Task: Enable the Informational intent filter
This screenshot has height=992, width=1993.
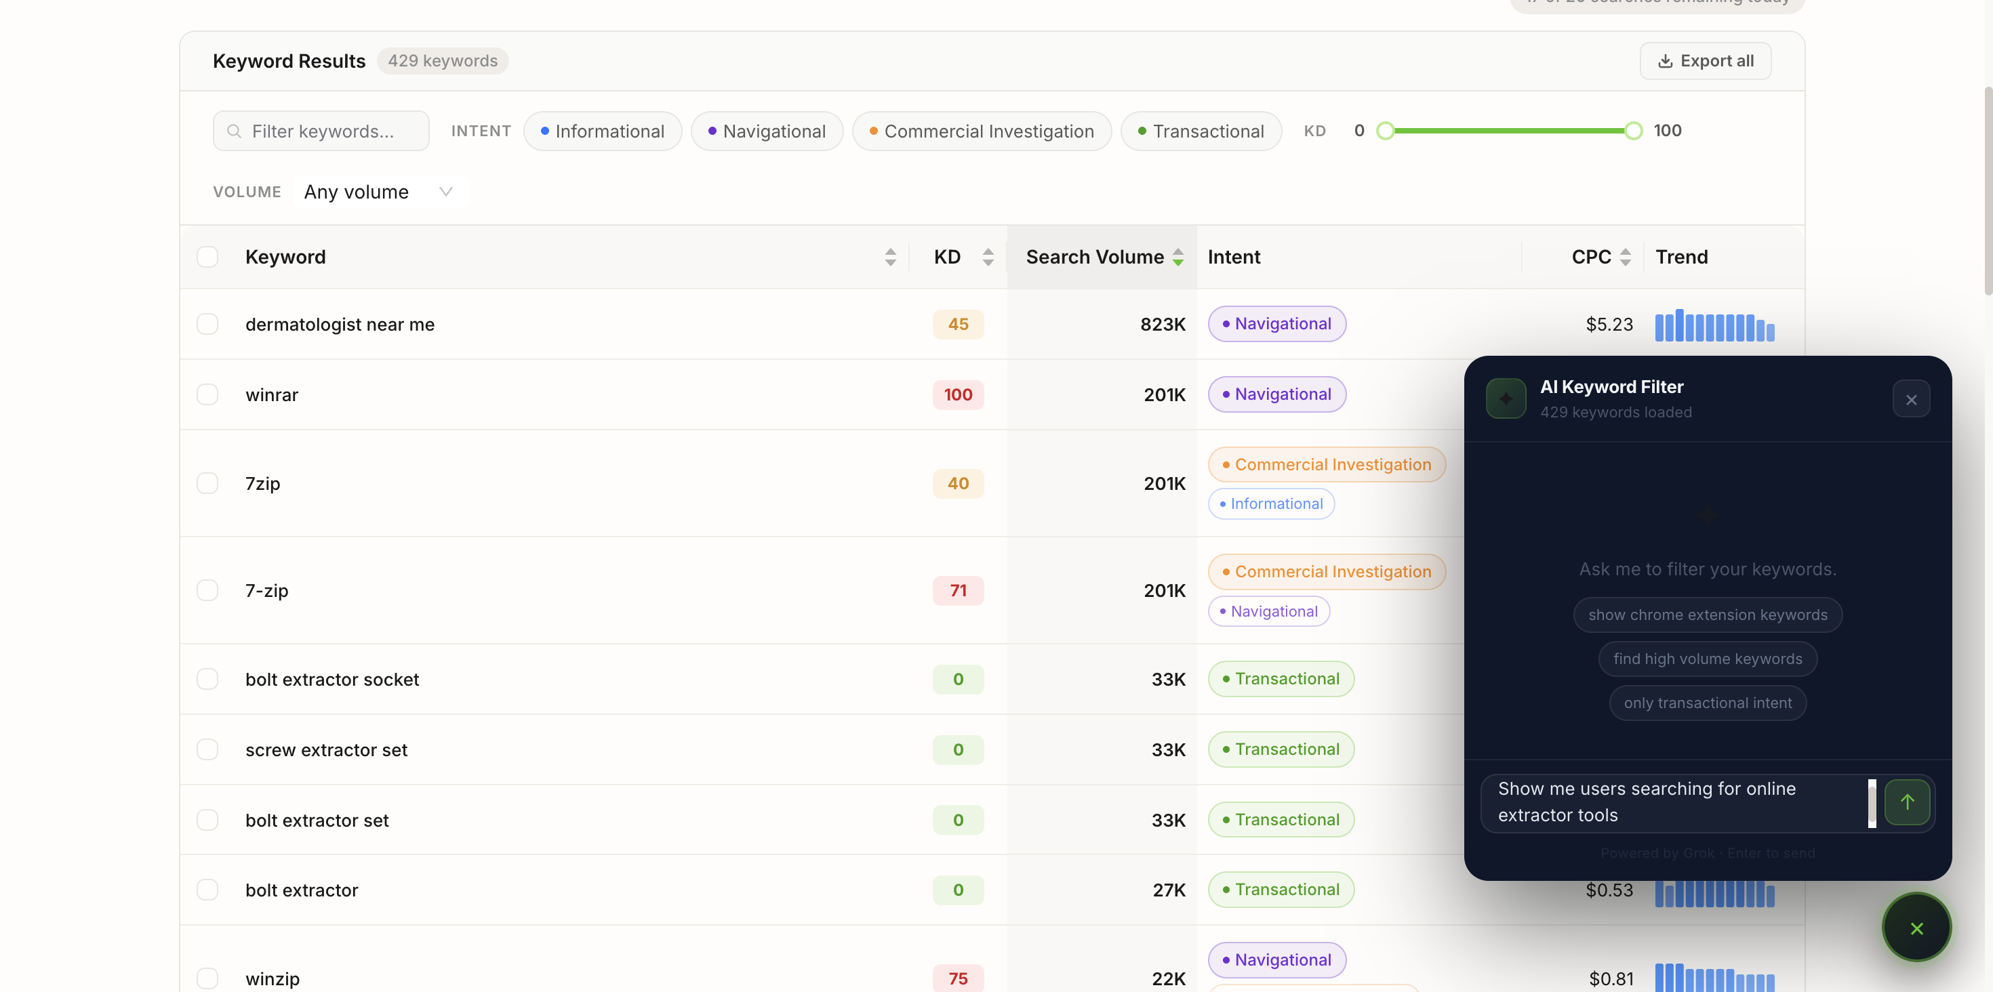Action: point(603,131)
